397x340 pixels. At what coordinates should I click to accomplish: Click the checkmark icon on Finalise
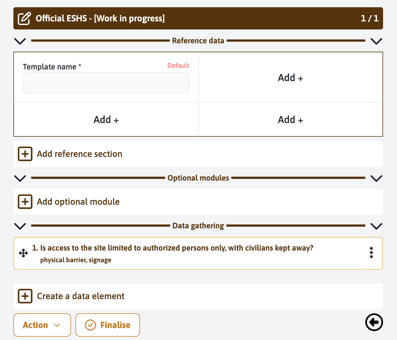pos(90,325)
